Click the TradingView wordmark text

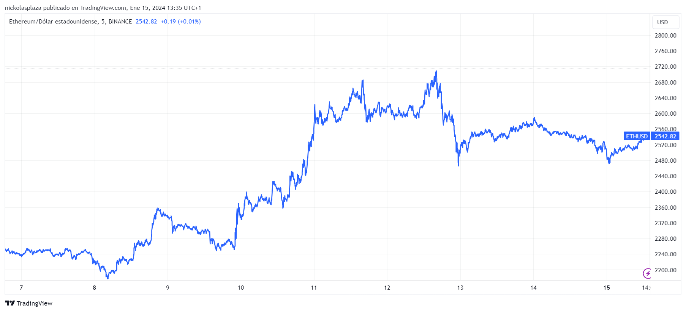click(35, 303)
